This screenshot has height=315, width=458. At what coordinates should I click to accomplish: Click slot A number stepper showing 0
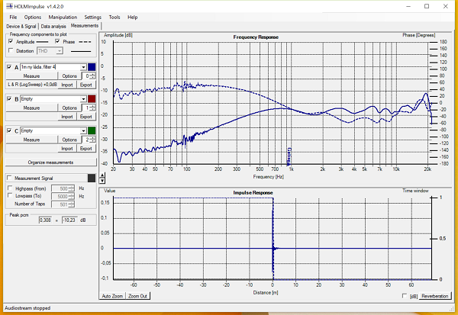coord(89,76)
